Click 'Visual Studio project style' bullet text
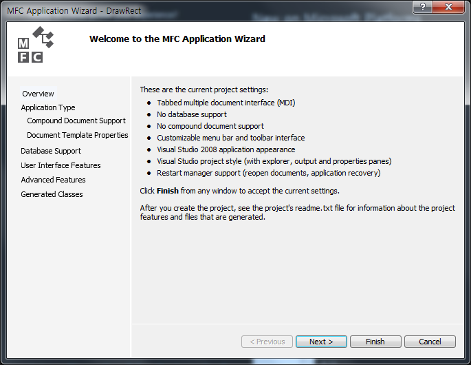The height and width of the screenshot is (365, 471). tap(274, 161)
